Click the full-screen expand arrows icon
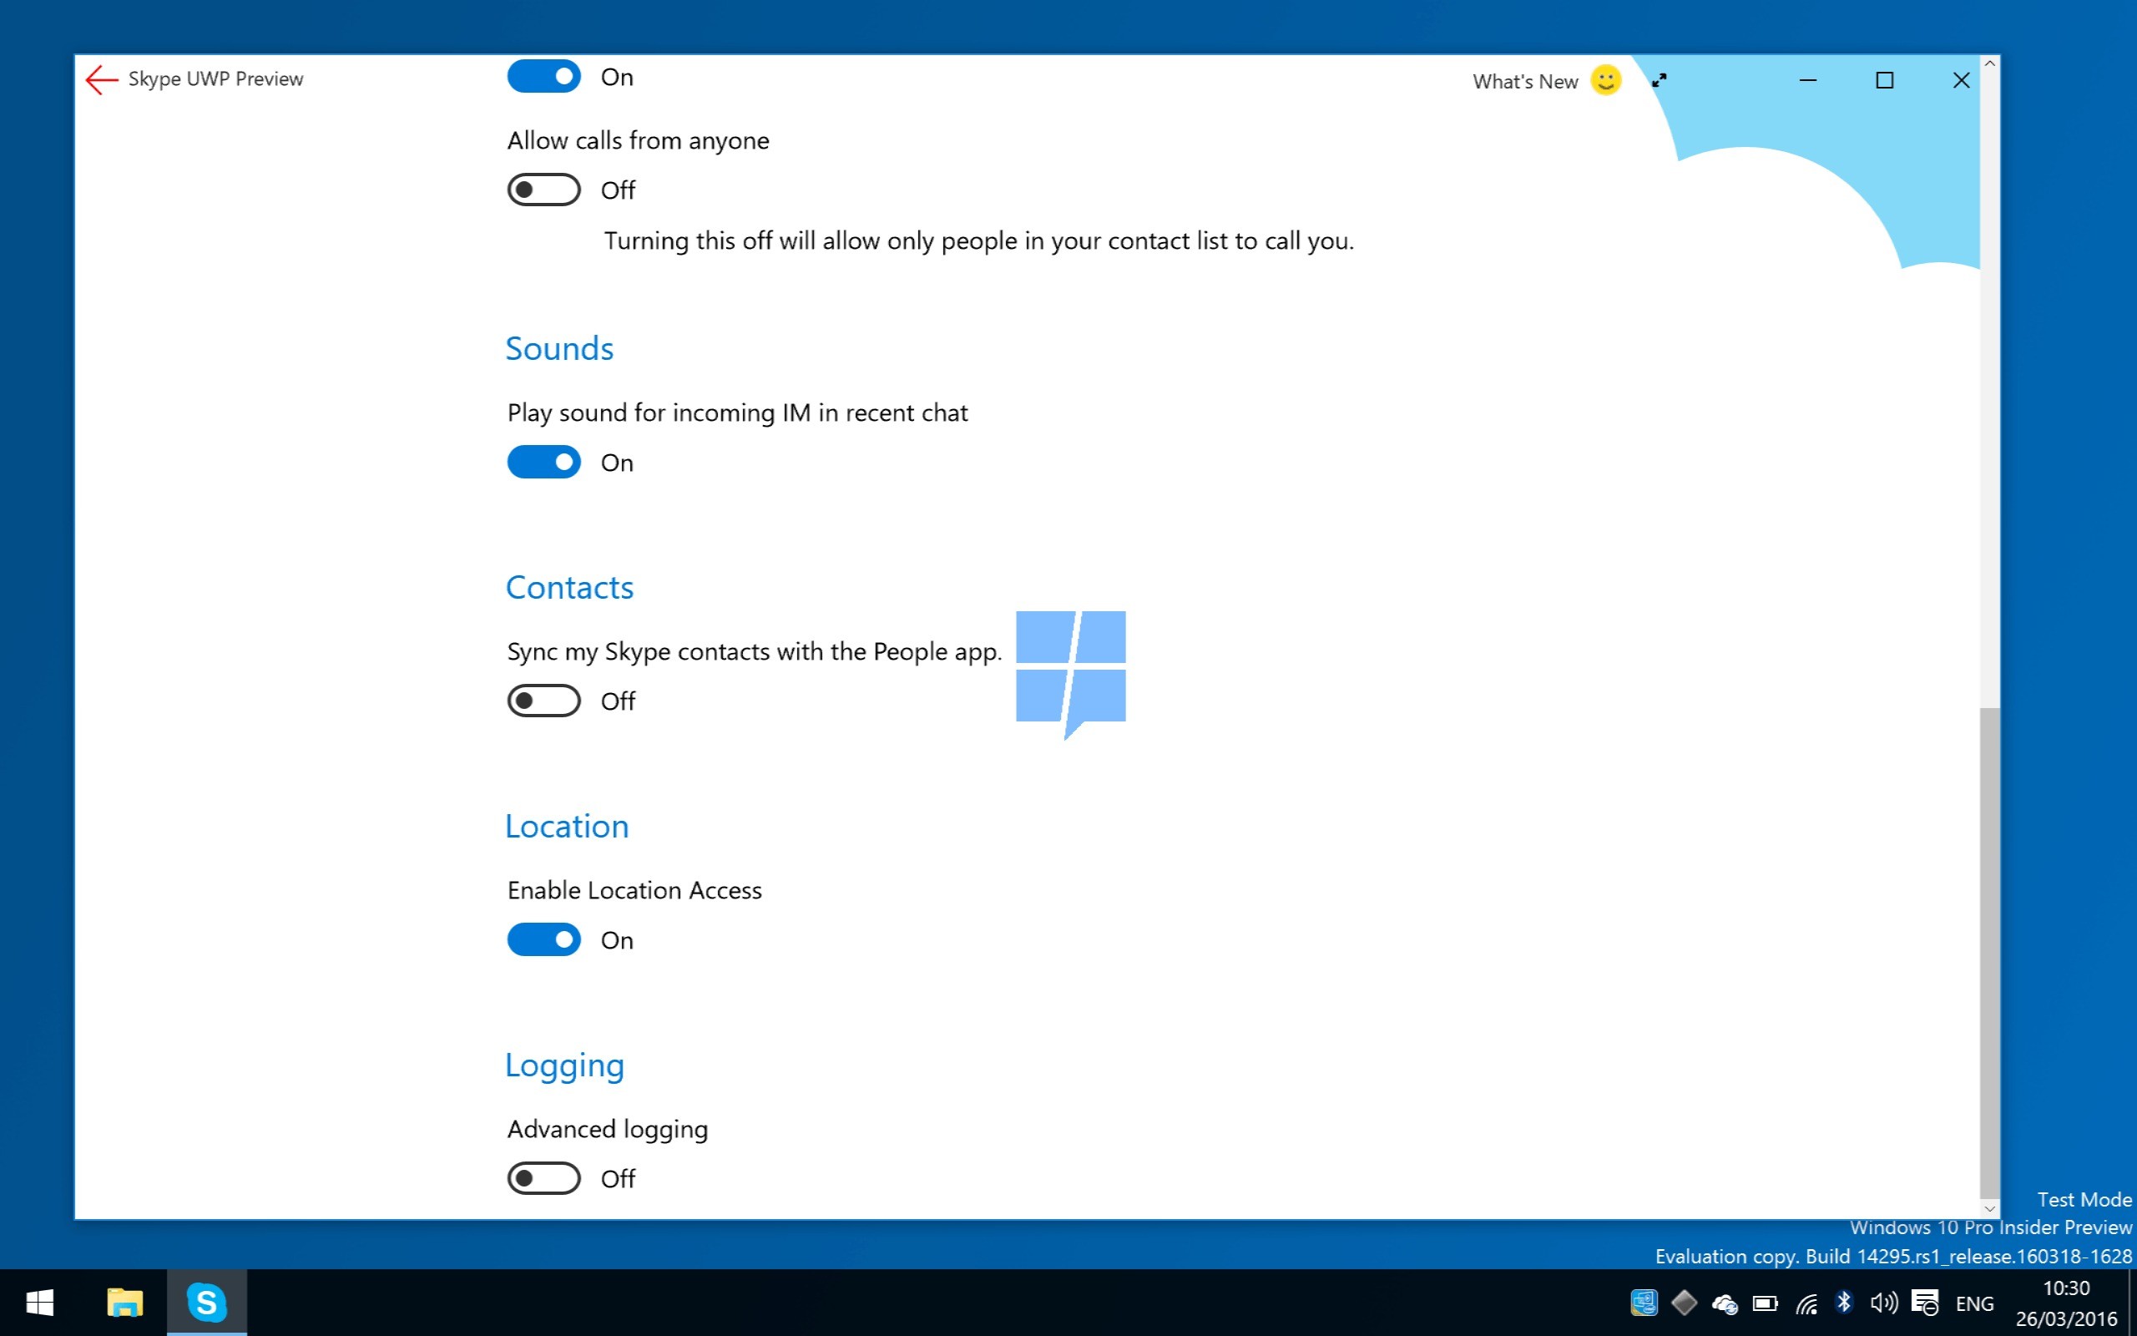 (1660, 80)
